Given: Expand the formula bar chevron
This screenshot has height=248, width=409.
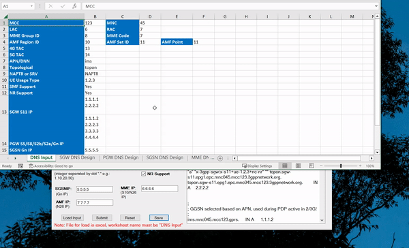Looking at the screenshot, I should tap(376, 6).
